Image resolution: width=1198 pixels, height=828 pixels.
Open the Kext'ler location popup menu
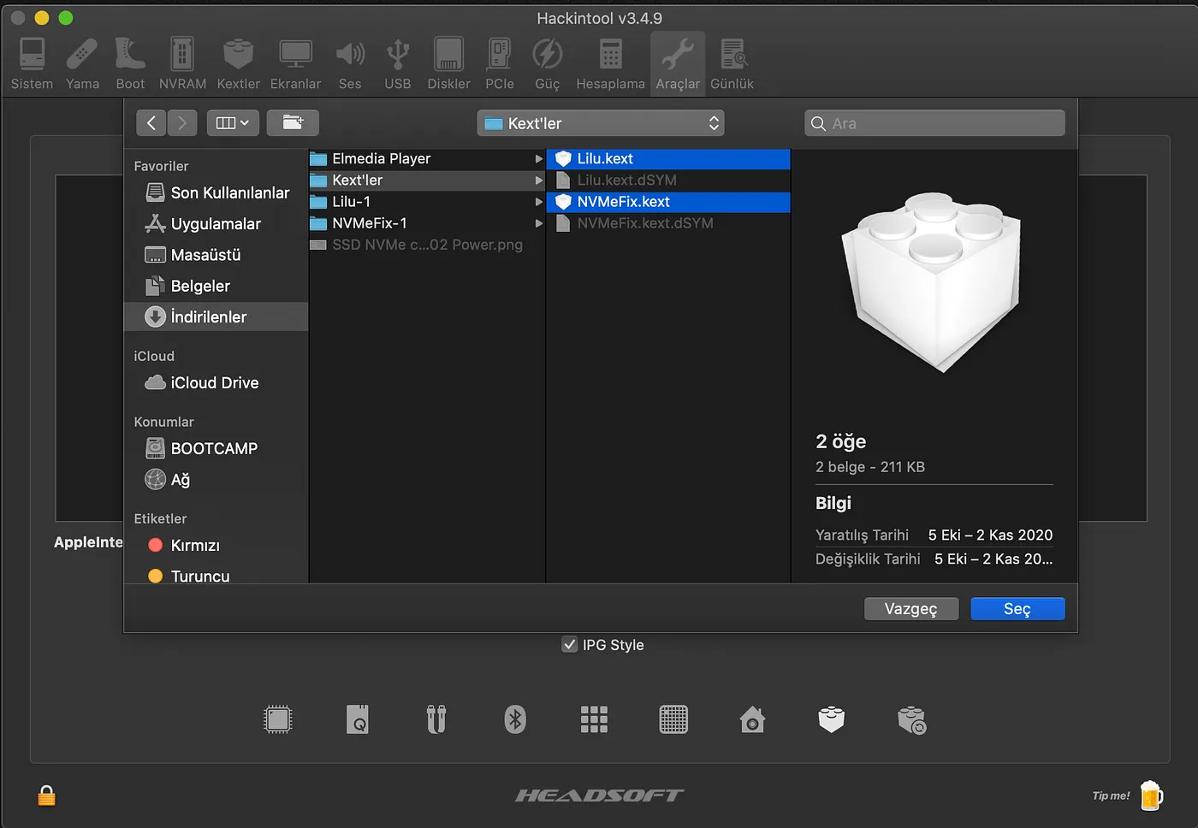(601, 123)
